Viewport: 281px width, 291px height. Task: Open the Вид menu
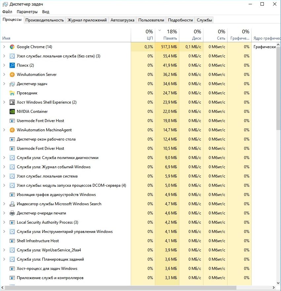pyautogui.click(x=46, y=12)
